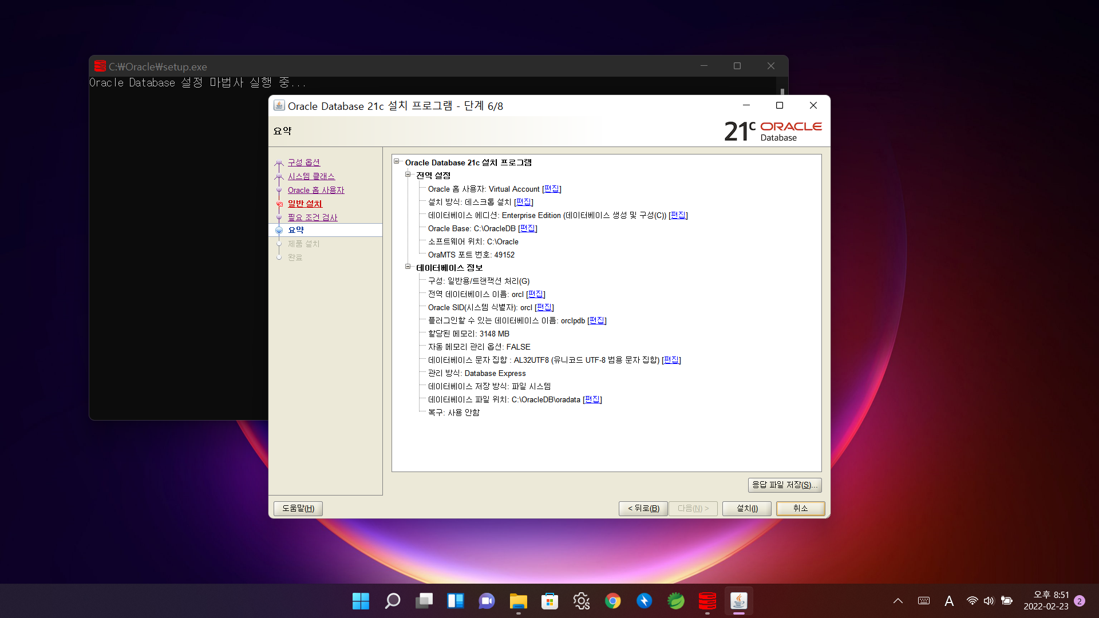
Task: Collapse the 데이터베이스 정보 tree section
Action: point(408,267)
